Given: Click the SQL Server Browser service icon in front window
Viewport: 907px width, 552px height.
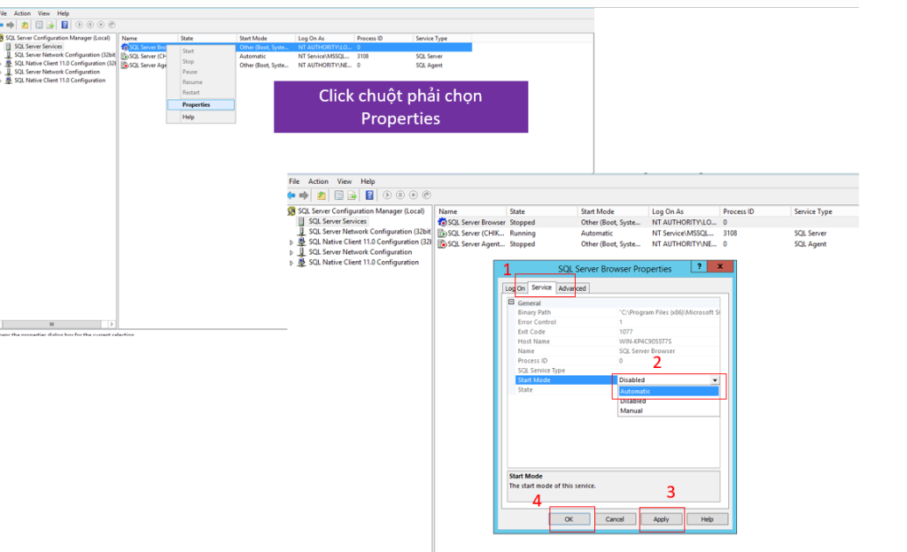Looking at the screenshot, I should coord(443,222).
